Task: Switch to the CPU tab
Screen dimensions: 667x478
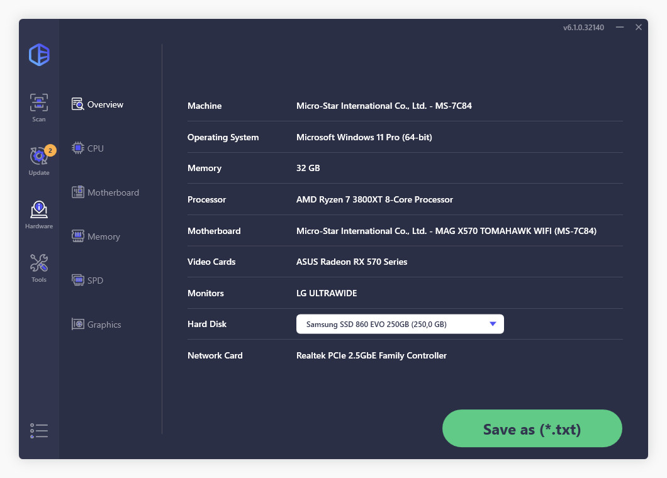Action: (96, 148)
